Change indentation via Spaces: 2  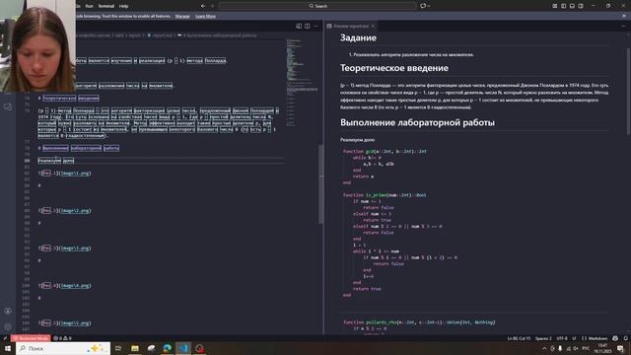click(x=543, y=338)
